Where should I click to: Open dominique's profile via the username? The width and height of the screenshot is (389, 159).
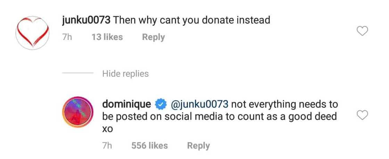[x=127, y=104]
